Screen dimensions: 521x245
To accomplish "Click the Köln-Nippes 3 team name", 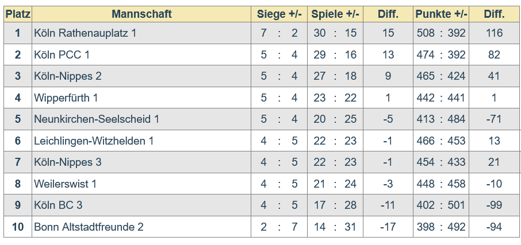I will click(68, 162).
